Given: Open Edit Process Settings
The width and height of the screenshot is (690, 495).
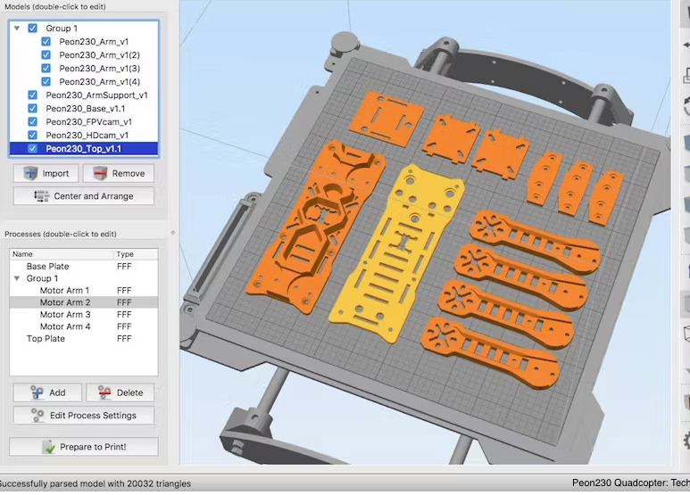Looking at the screenshot, I should (x=84, y=416).
